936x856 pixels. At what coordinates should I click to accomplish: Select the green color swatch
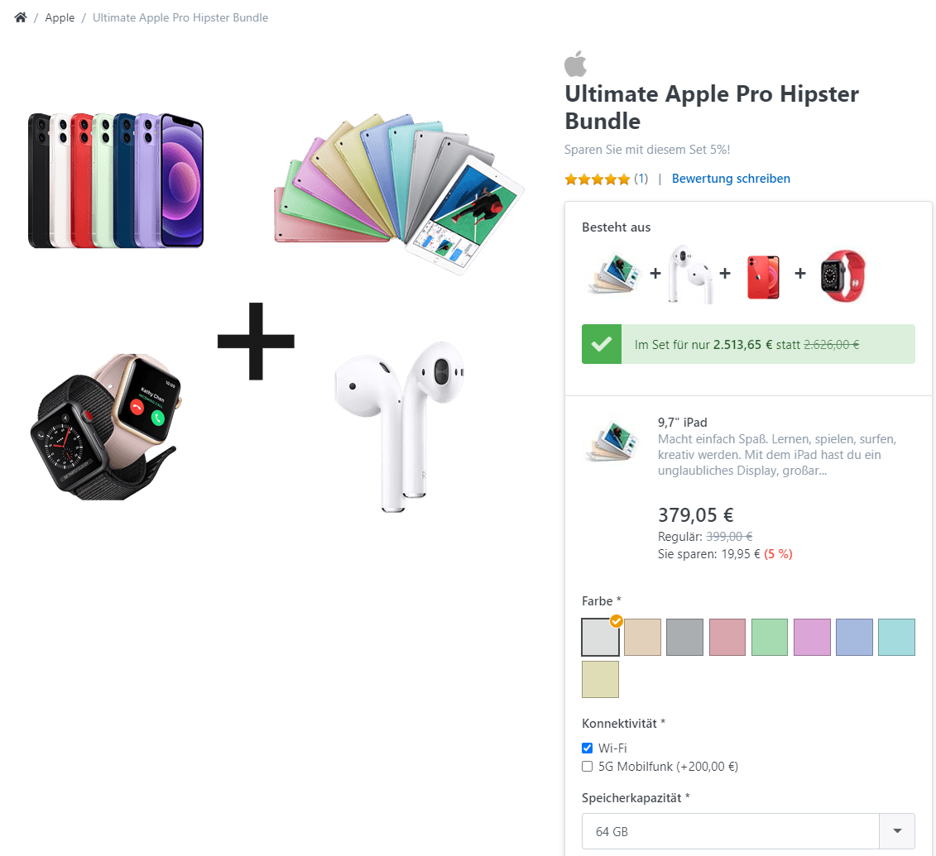pos(770,637)
